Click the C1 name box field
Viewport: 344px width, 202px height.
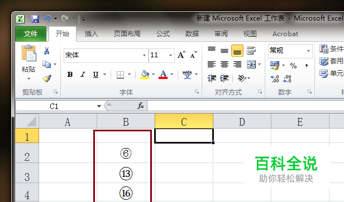tap(54, 106)
